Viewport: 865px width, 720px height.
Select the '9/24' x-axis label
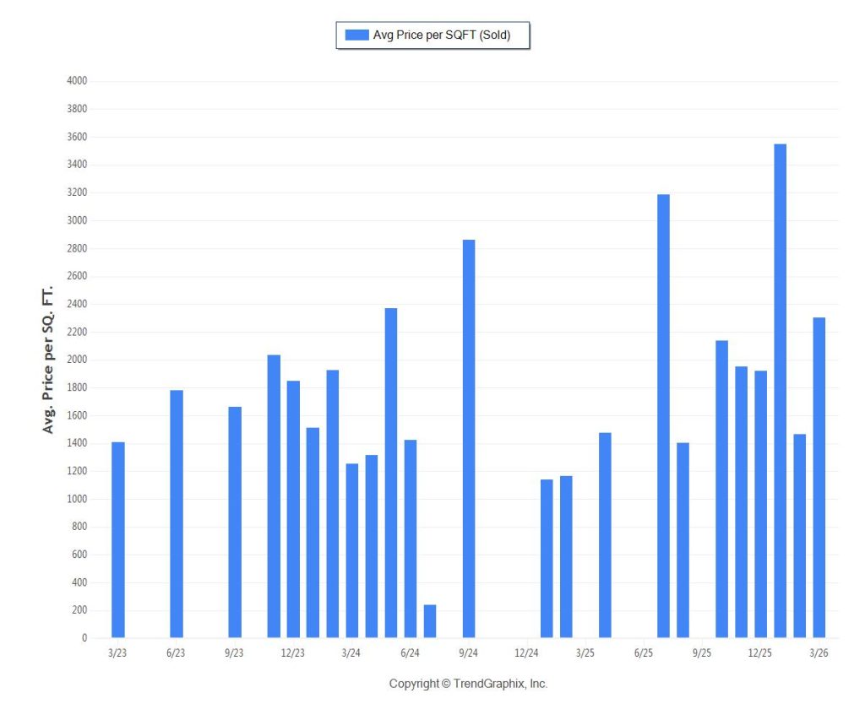pos(468,652)
